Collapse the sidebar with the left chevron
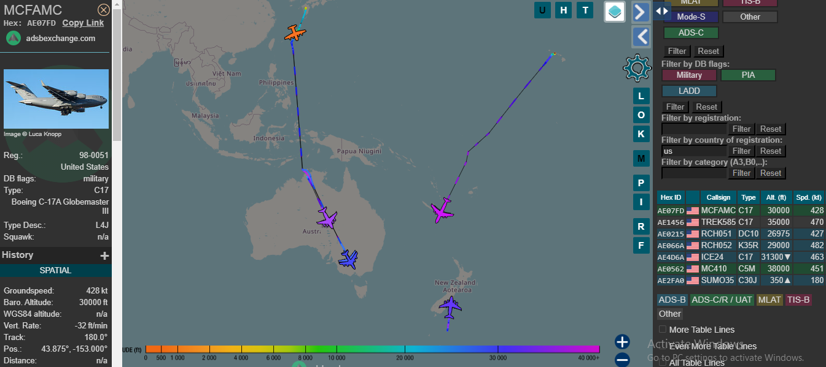826x367 pixels. [x=641, y=37]
